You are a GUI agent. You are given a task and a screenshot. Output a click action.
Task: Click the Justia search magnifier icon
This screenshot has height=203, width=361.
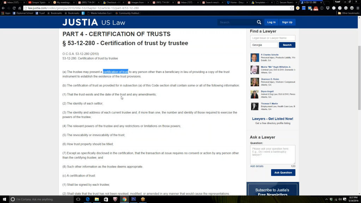coord(259,22)
